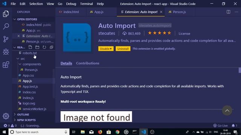Open the Search view in activity bar
Image resolution: width=241 pixels, height=135 pixels.
(x=6, y=26)
